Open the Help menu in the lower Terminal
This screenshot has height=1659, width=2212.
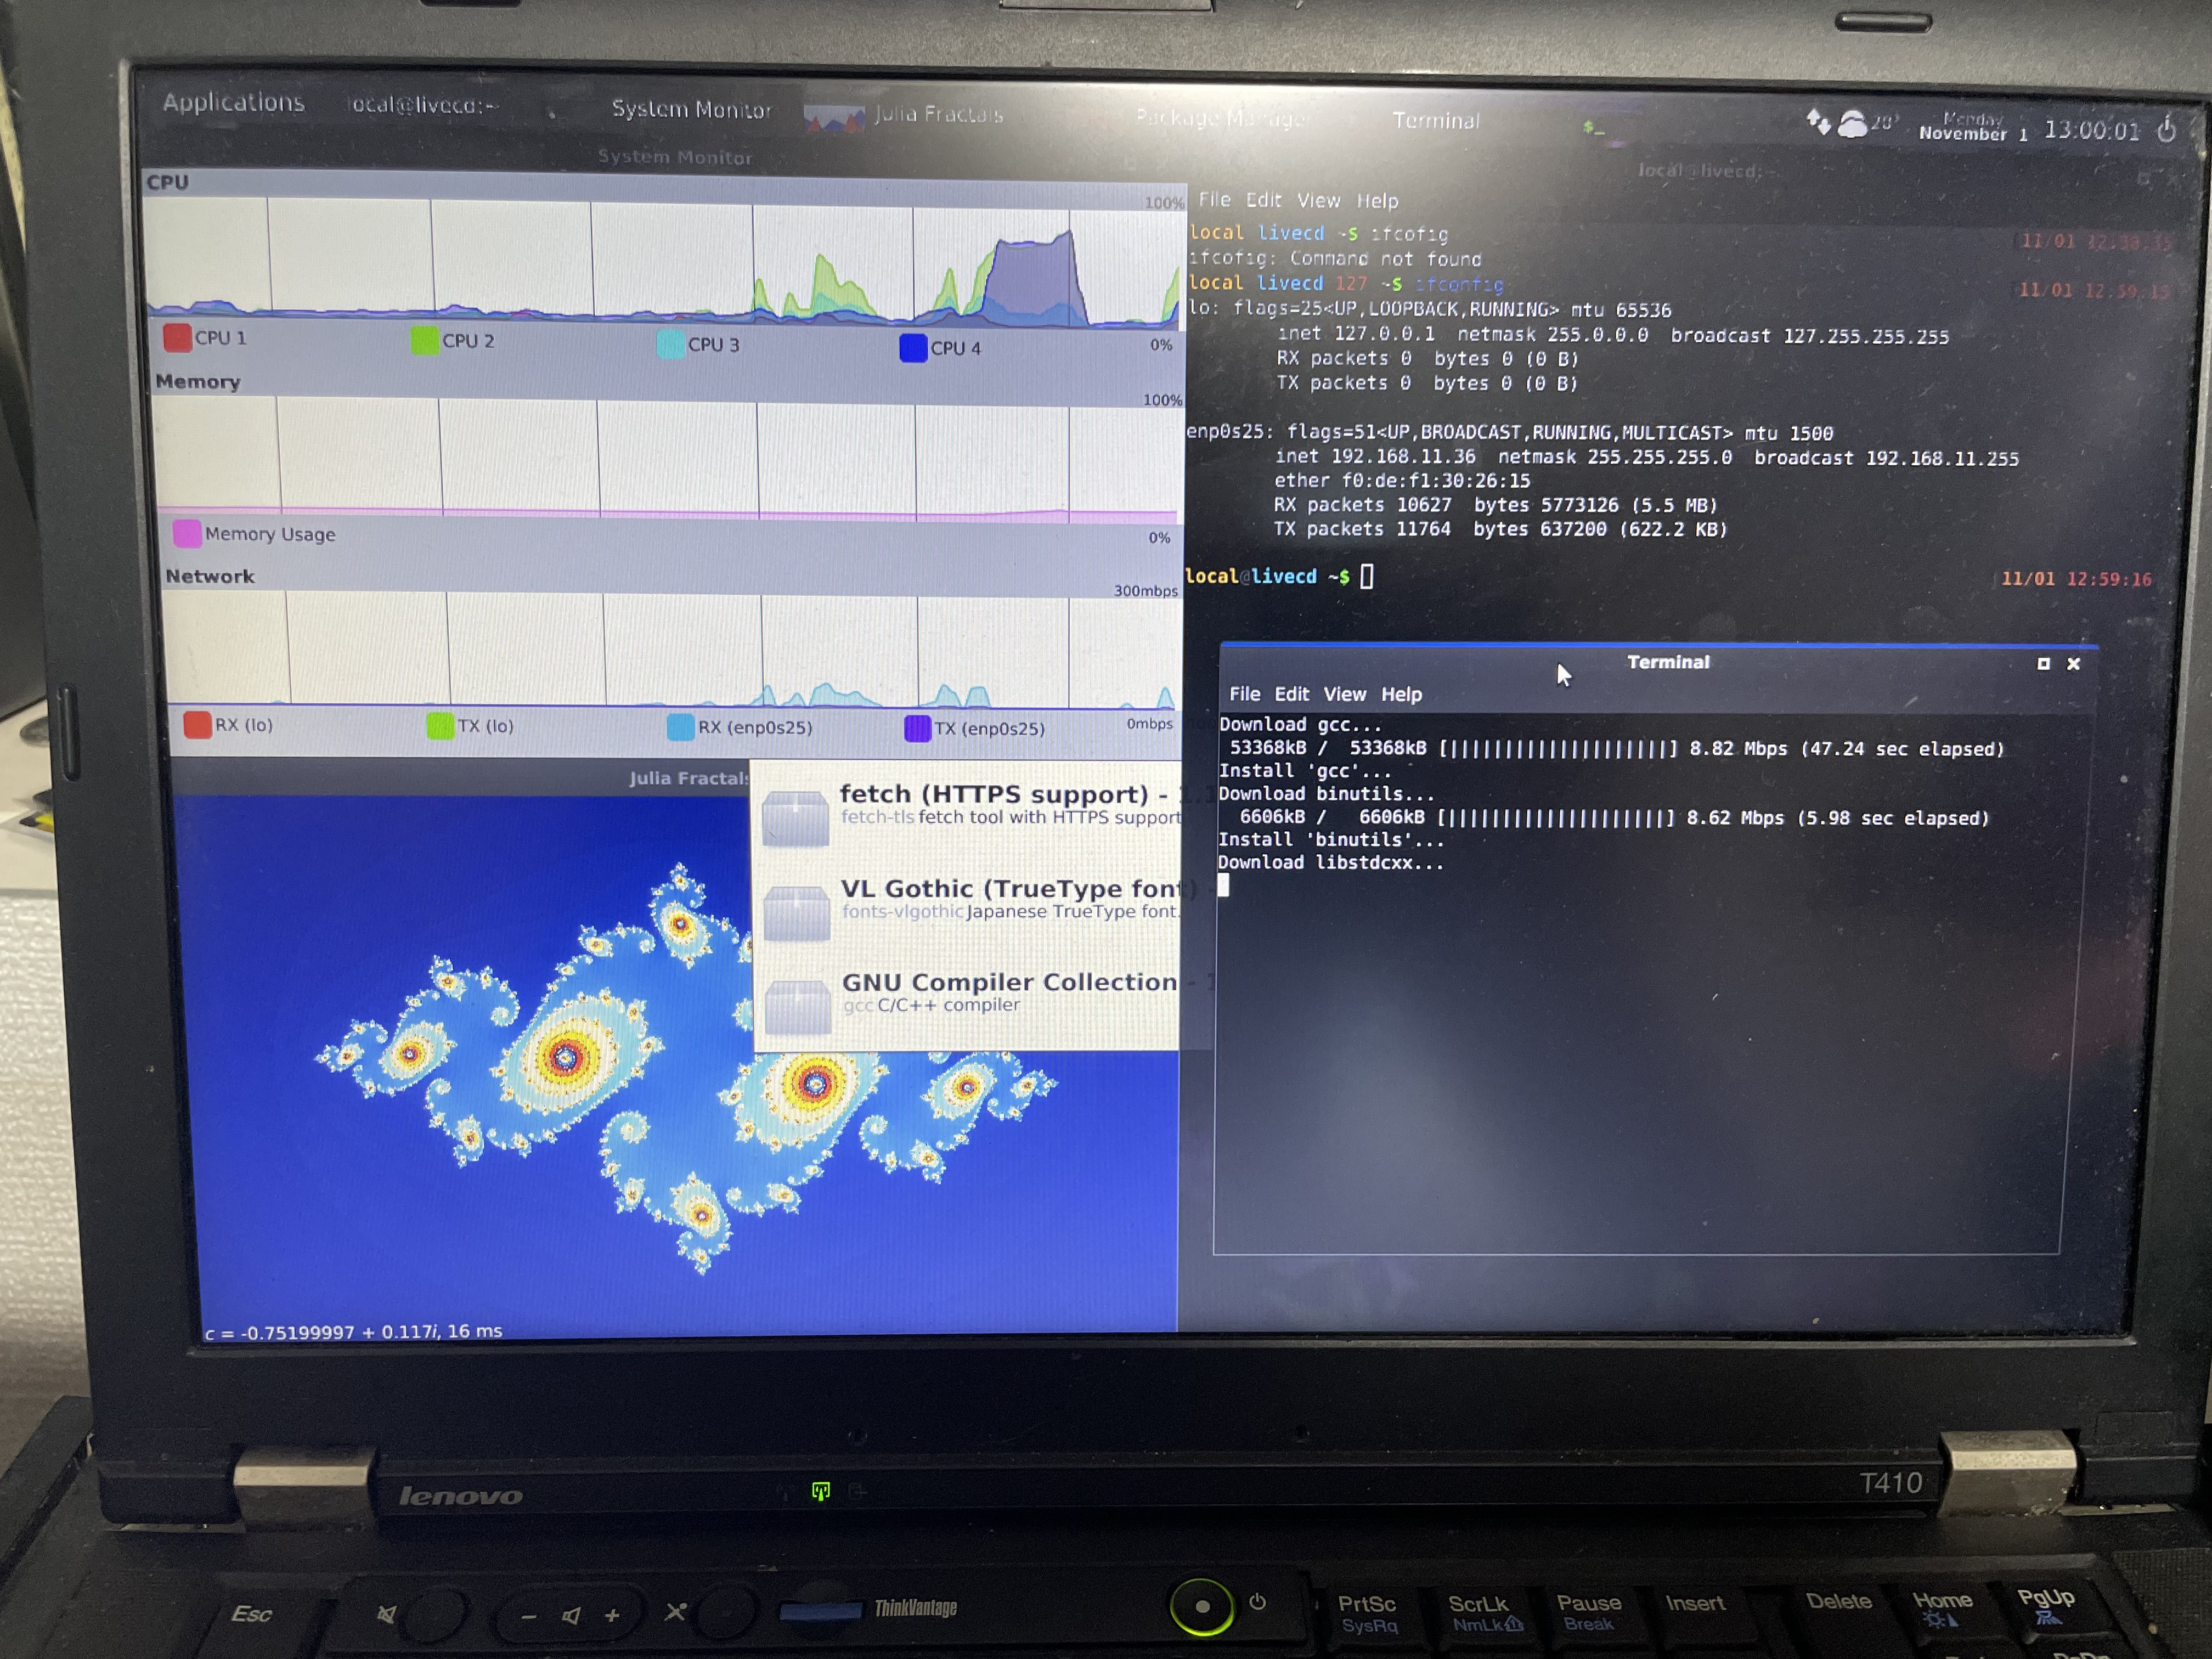1401,694
